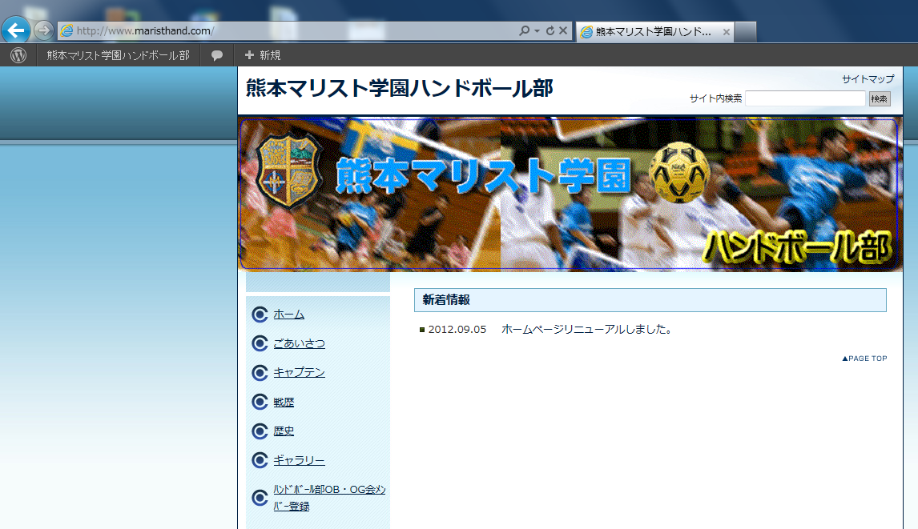Viewport: 918px width, 529px height.
Task: Click the circle icon beside 歴史
Action: click(x=260, y=431)
